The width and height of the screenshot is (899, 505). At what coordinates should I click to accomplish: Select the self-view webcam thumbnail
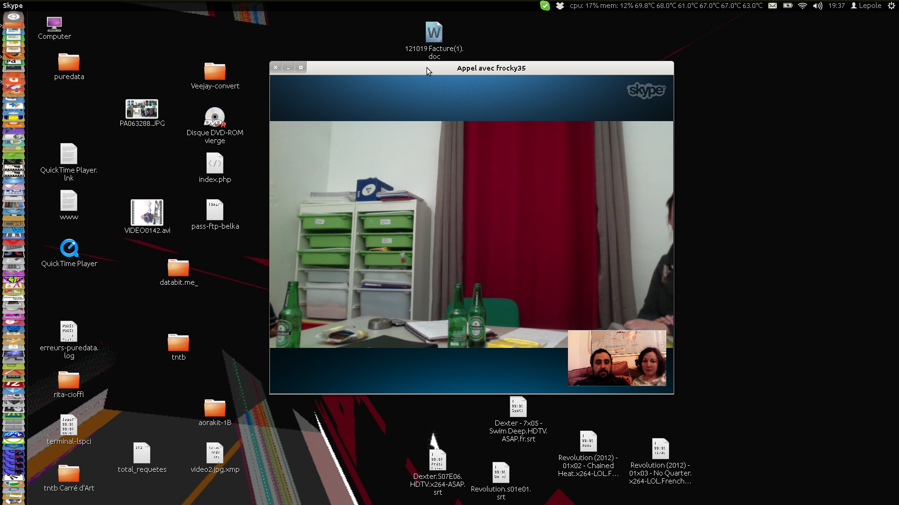click(617, 358)
